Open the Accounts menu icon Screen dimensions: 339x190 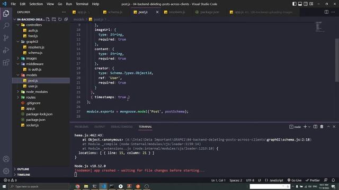(6, 159)
